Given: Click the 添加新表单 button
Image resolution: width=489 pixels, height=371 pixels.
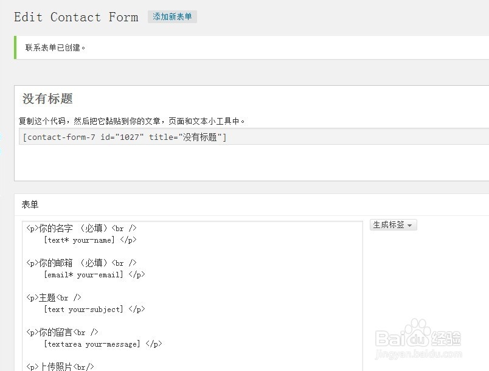Looking at the screenshot, I should coord(172,17).
